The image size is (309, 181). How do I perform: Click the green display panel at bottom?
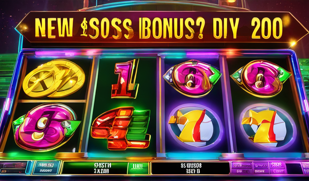94,168
